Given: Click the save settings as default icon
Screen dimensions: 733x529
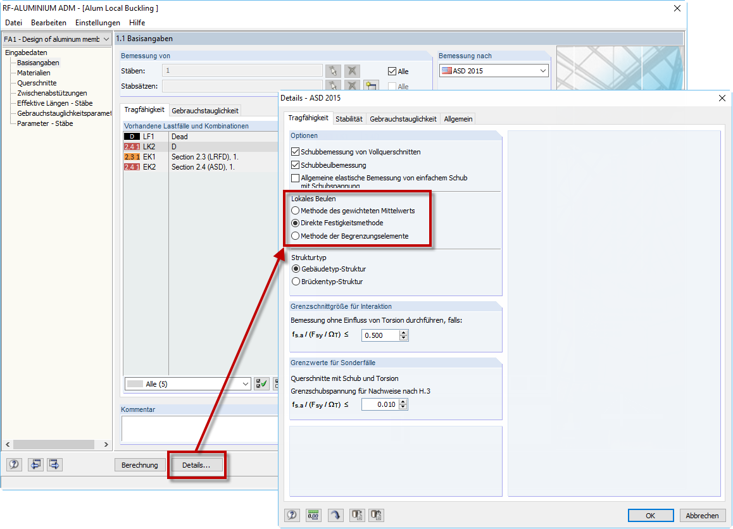Looking at the screenshot, I should [x=356, y=515].
